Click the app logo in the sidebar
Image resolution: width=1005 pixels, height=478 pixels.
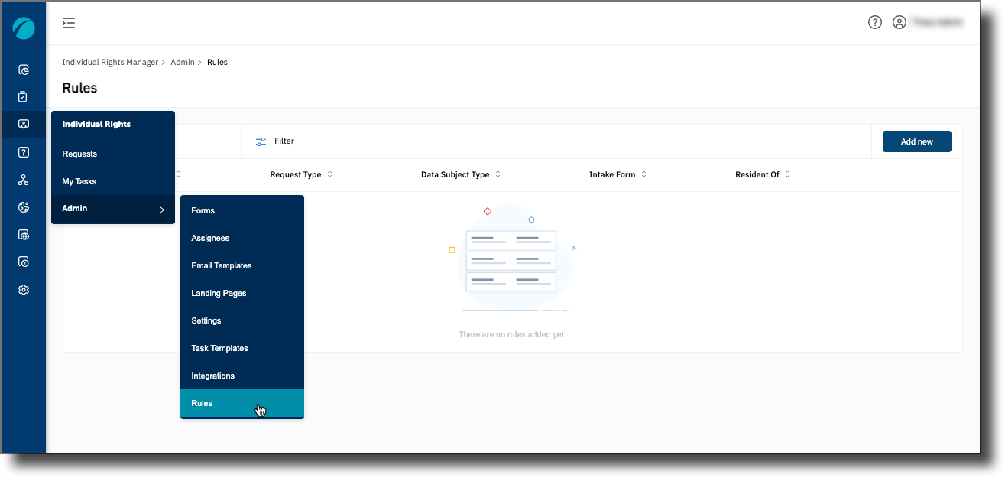coord(24,28)
